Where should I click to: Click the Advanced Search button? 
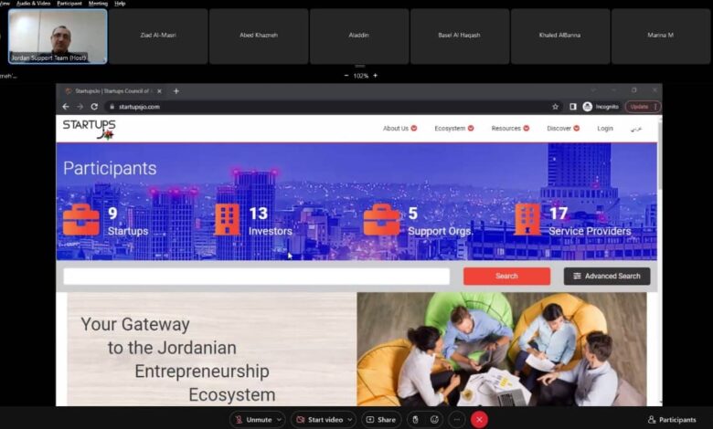pyautogui.click(x=606, y=276)
